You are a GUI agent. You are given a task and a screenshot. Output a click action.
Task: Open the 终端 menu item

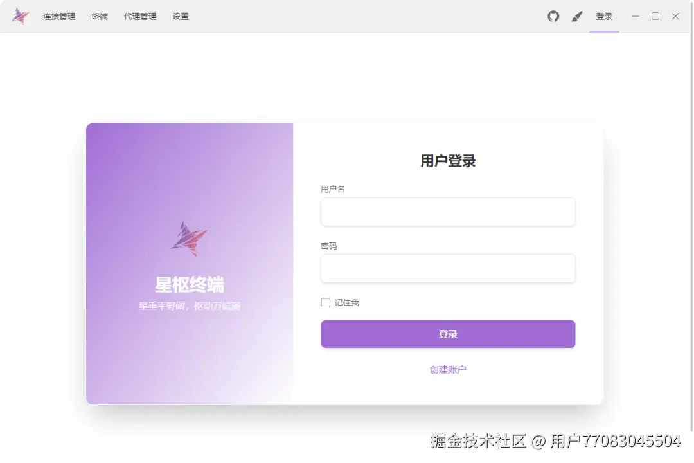[x=100, y=16]
